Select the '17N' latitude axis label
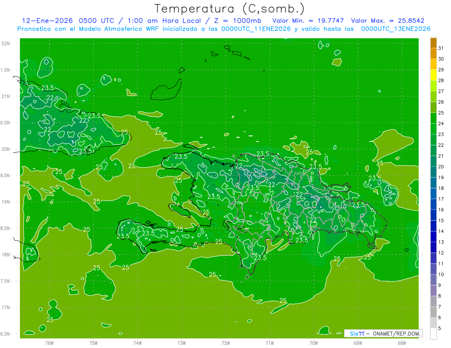Viewport: 451px width, 348px height. pos(6,307)
